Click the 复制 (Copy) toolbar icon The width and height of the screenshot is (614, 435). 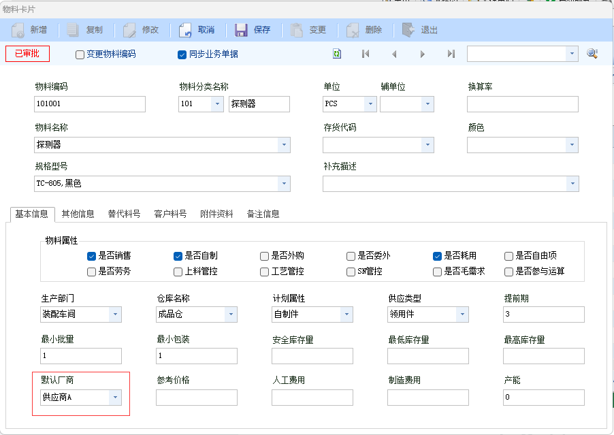point(74,30)
